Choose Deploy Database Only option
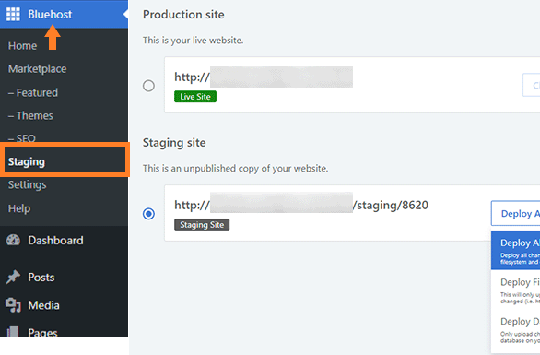The image size is (540, 355). coord(515,330)
